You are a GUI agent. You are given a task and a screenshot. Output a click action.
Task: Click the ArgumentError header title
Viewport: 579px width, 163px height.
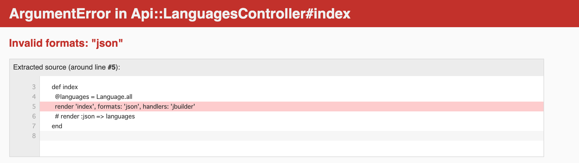tap(180, 14)
